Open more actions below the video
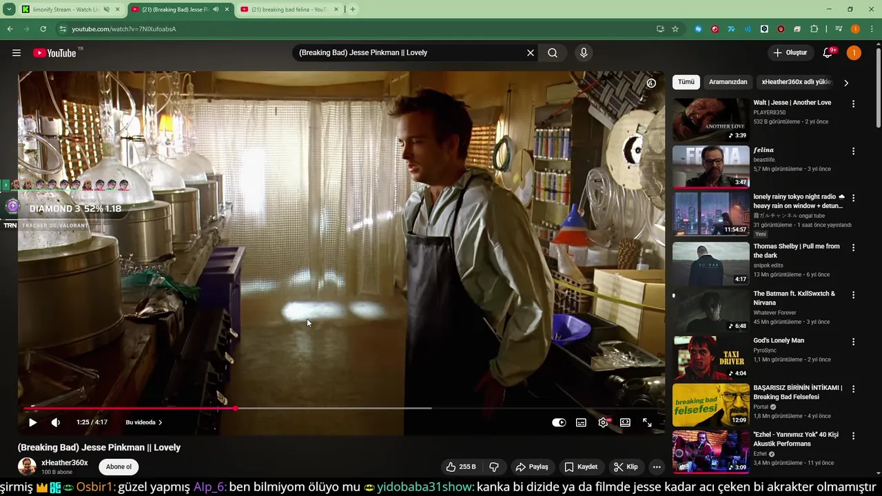This screenshot has width=882, height=496. pos(657,467)
